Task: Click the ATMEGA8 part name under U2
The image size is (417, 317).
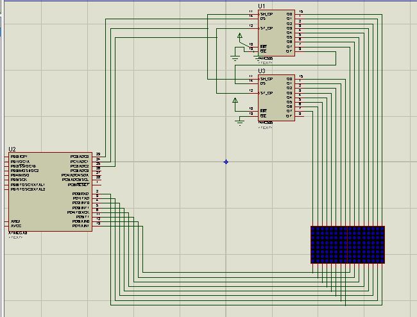Action: point(18,233)
